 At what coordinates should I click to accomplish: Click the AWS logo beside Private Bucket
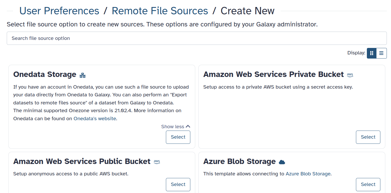click(x=350, y=75)
